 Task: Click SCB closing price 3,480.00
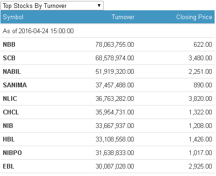[x=200, y=58]
